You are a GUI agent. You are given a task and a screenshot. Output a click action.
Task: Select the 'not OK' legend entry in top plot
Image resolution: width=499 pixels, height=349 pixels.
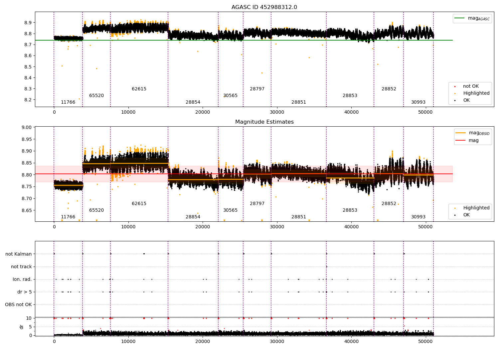(471, 86)
